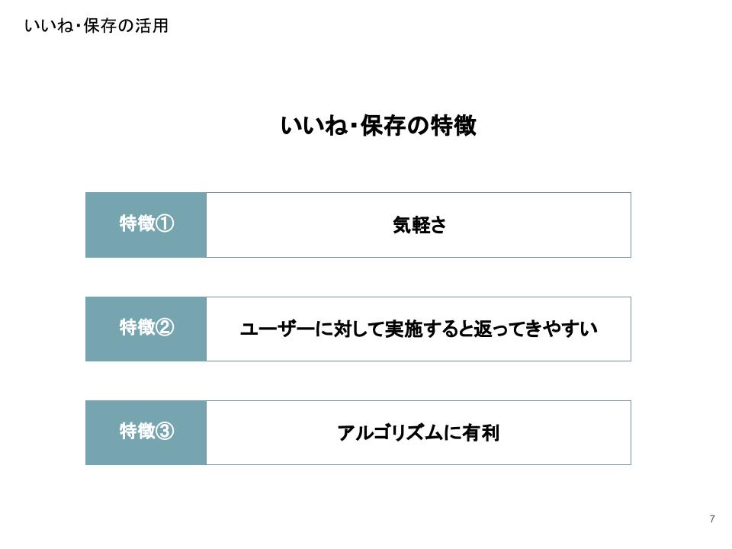Click the word 特徴 in the slide title
Viewport: 732px width, 549px height.
click(454, 126)
